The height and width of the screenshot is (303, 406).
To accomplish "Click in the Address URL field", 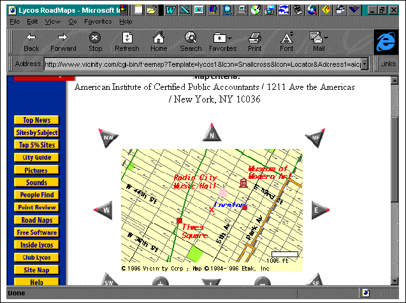I will coord(205,64).
